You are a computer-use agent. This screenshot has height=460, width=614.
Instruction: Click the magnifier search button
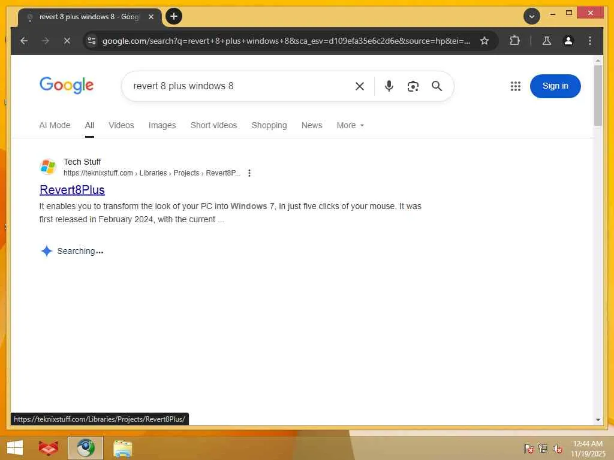pos(437,86)
